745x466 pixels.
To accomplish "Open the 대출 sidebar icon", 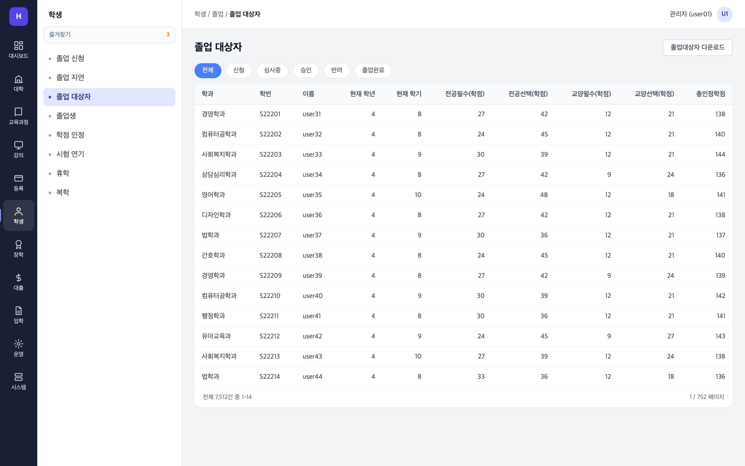I will (18, 282).
